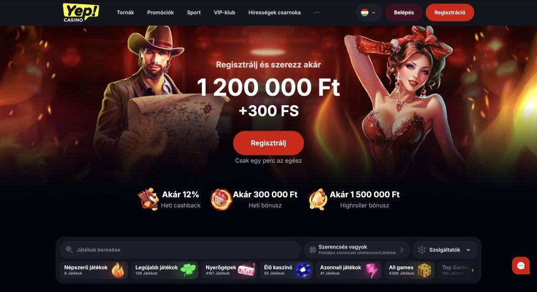Screen dimensions: 537x292
Task: Select Azonnali játékok lightning category
Action: 349,270
